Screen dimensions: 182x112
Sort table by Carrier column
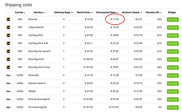[x=20, y=12]
